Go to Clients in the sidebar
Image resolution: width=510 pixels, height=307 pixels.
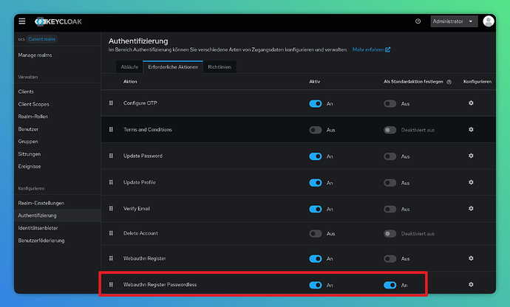coord(26,92)
